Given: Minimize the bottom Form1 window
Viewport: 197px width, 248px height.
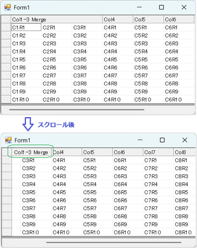Looking at the screenshot, I should pyautogui.click(x=140, y=140).
